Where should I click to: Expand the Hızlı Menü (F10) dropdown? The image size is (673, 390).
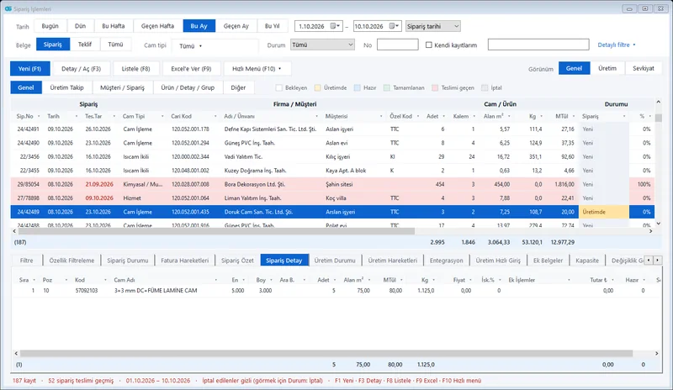[257, 69]
